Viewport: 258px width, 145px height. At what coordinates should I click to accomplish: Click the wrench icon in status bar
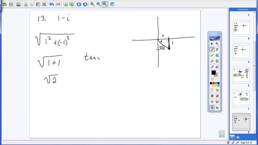click(237, 143)
